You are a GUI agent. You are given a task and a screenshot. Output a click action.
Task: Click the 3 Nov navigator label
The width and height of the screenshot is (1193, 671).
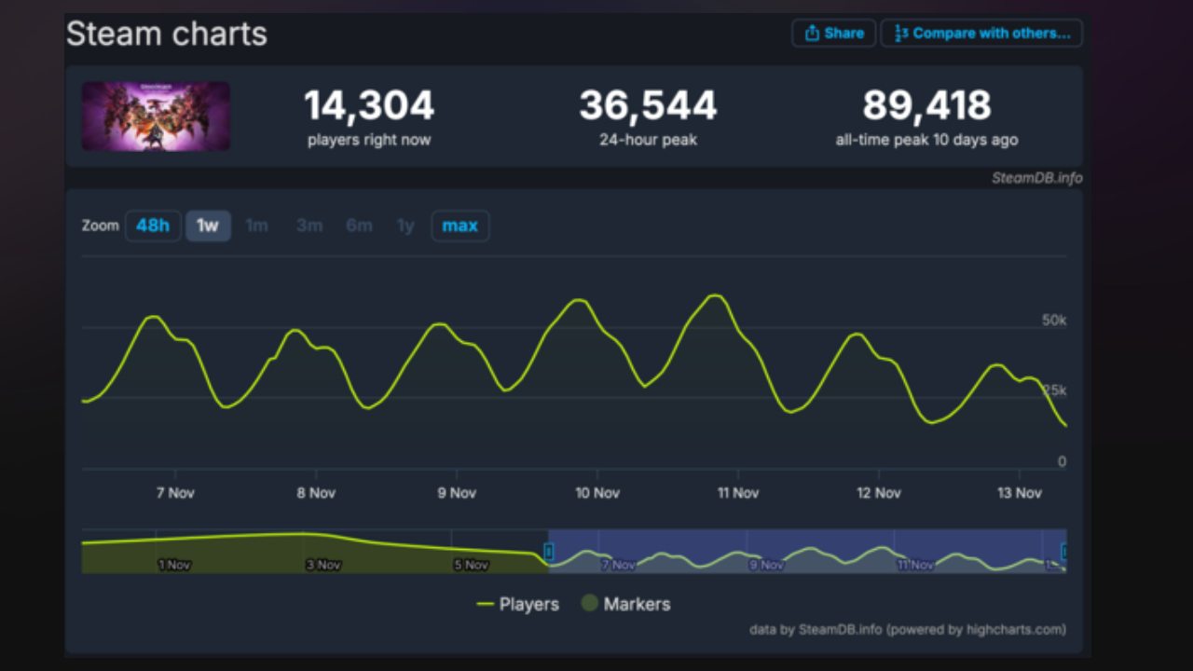pos(322,565)
